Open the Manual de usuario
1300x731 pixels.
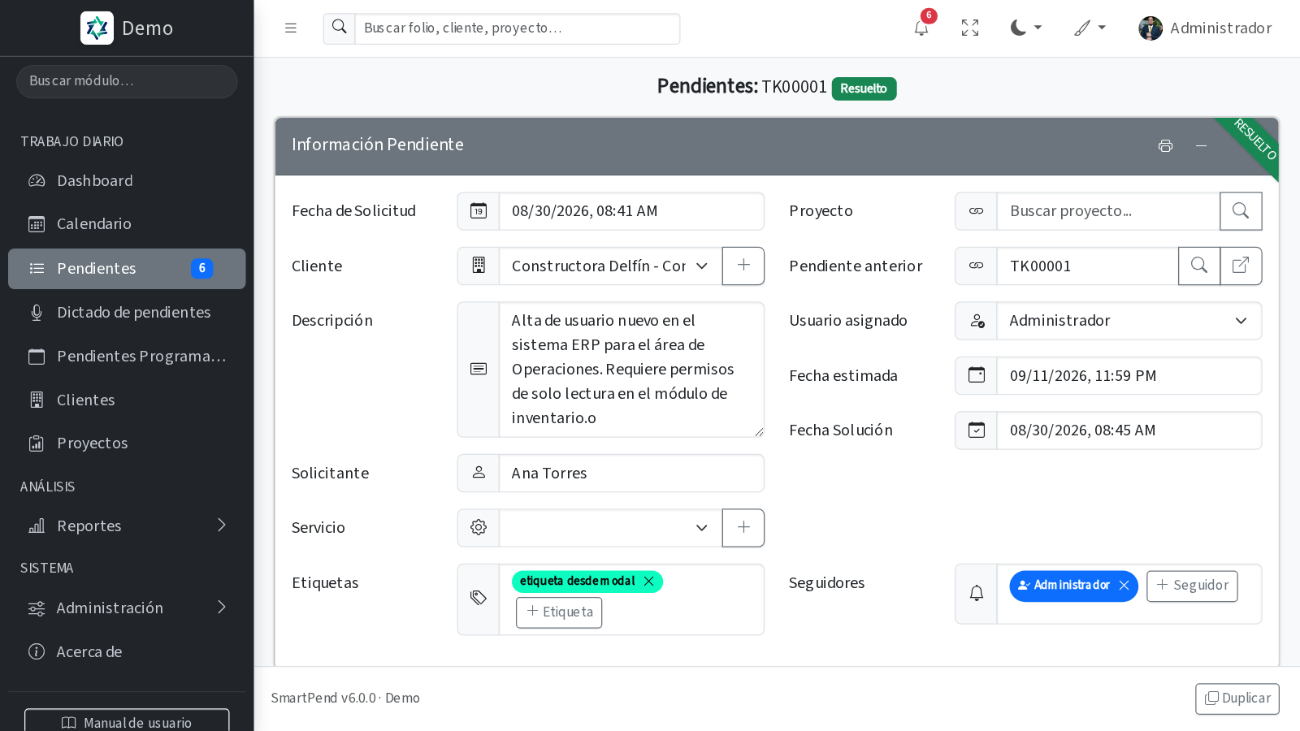point(127,721)
